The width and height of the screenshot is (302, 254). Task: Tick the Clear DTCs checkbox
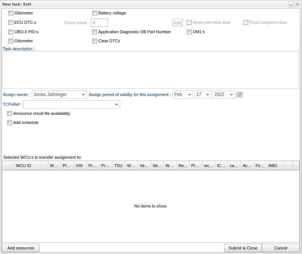[x=95, y=41]
